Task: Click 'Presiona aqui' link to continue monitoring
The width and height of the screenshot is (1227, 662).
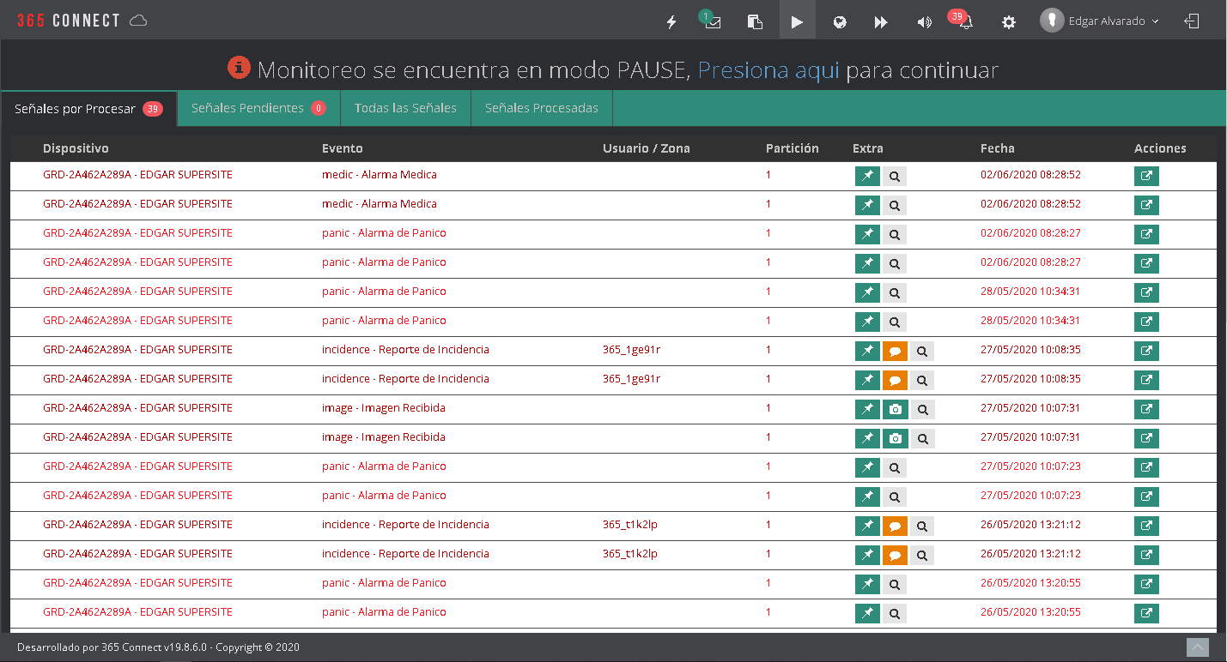Action: [768, 70]
